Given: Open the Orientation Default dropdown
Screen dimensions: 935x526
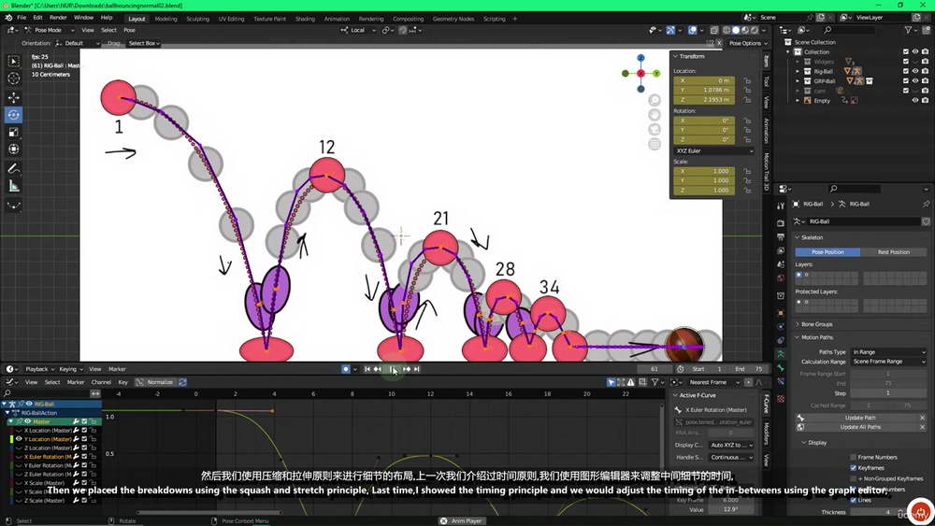Looking at the screenshot, I should [78, 44].
